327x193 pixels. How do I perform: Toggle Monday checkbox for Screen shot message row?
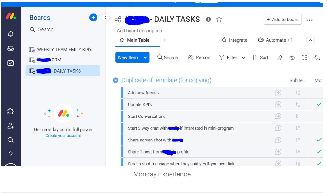pos(319,164)
